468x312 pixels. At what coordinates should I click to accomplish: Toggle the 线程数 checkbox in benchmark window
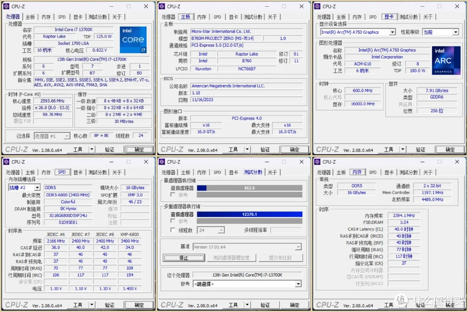[x=172, y=230]
